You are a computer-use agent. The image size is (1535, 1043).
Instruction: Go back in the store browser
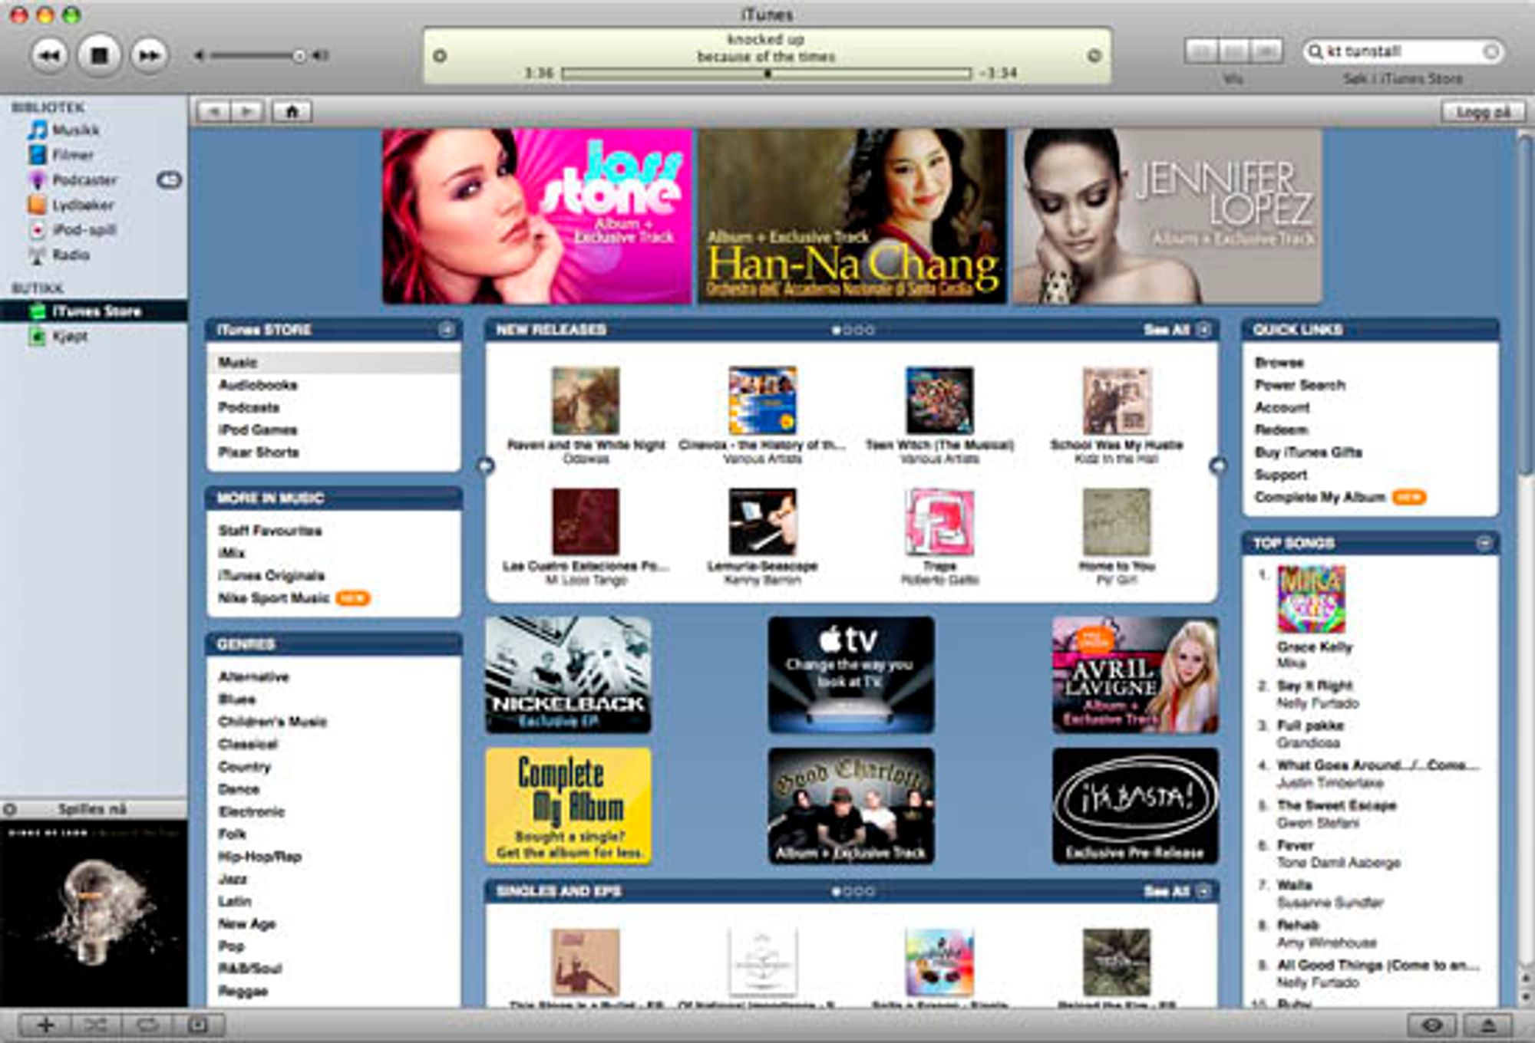click(x=214, y=111)
